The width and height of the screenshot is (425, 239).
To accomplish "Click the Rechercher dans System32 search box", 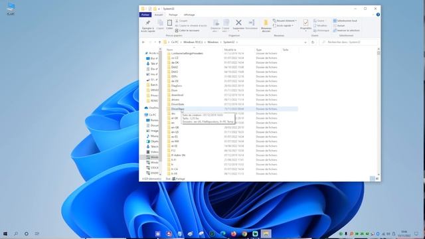I will pyautogui.click(x=349, y=42).
